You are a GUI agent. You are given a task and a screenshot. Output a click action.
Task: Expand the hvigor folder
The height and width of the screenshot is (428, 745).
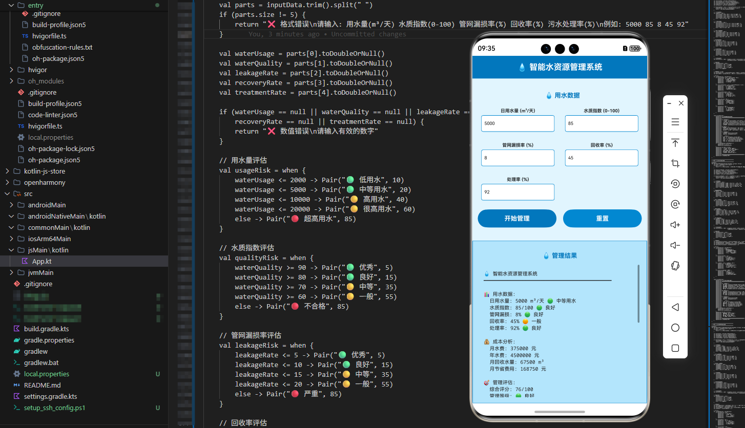pos(11,70)
